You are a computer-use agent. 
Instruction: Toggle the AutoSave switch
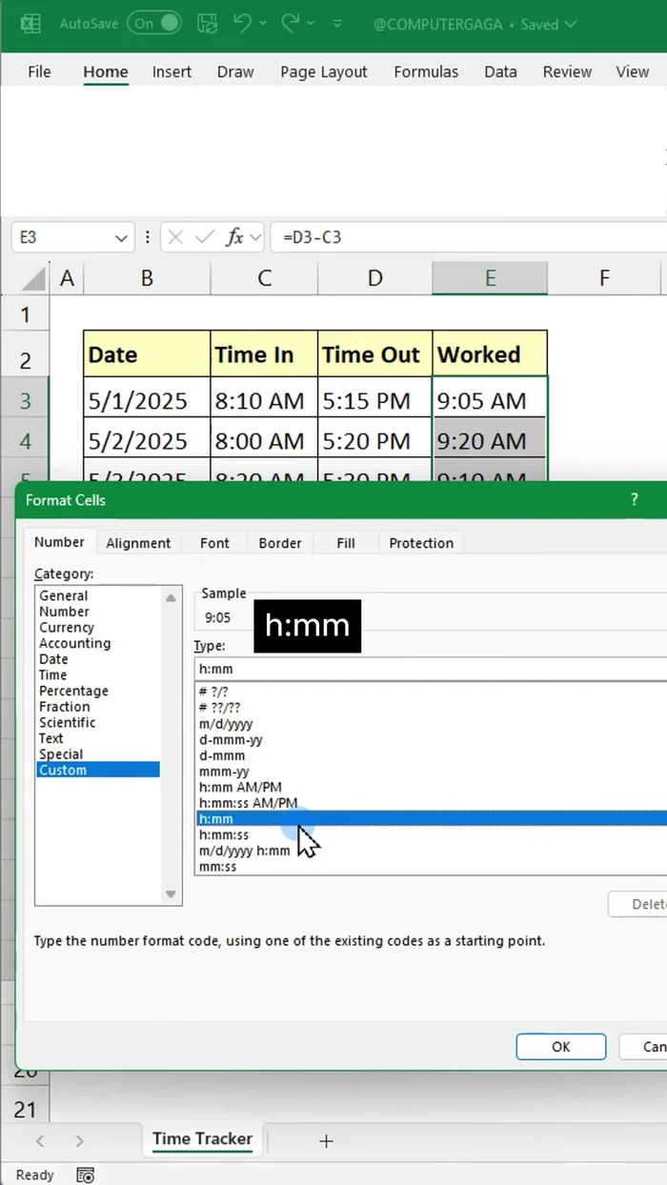coord(154,24)
